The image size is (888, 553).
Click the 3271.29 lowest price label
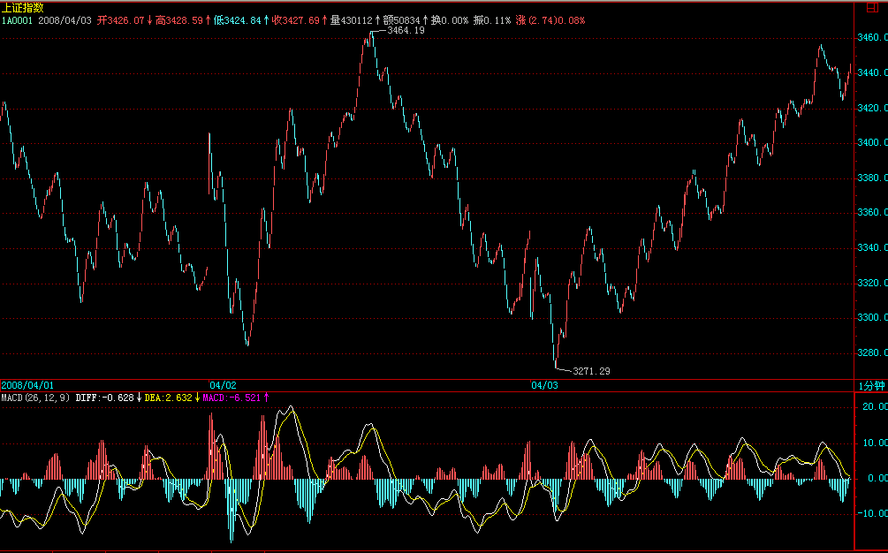click(x=591, y=371)
